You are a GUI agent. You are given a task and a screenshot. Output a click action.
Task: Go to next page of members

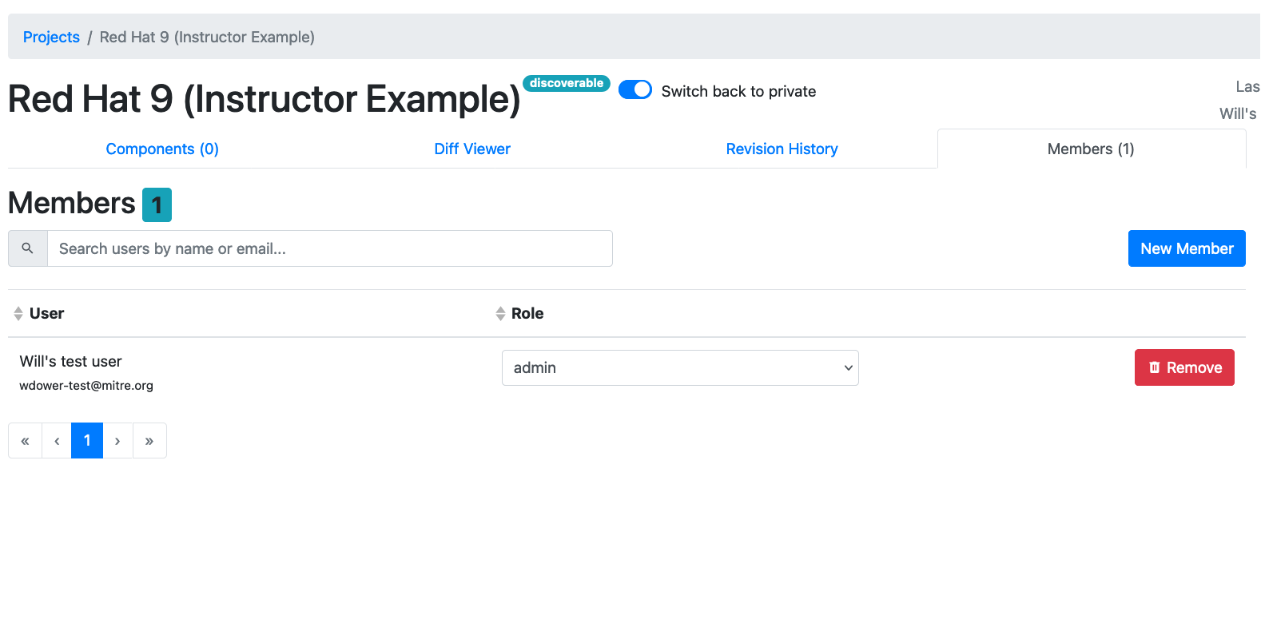click(117, 441)
